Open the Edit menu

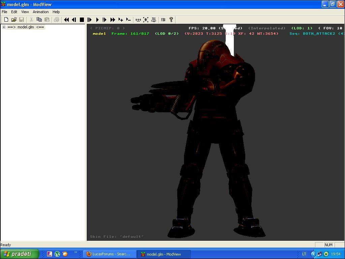tap(14, 12)
